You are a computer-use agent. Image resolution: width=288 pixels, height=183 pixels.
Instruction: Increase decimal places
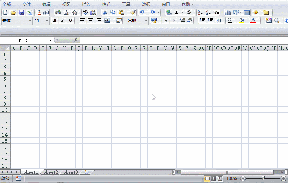click(x=182, y=20)
